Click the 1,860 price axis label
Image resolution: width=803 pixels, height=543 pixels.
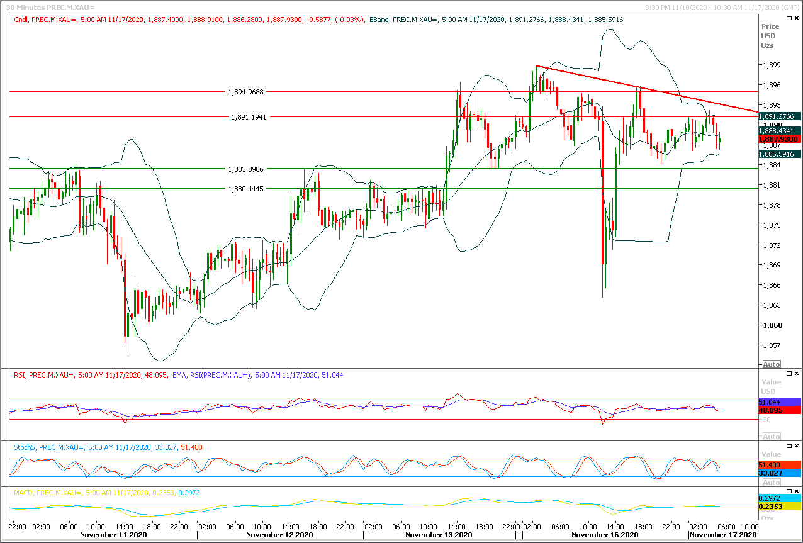[x=772, y=325]
